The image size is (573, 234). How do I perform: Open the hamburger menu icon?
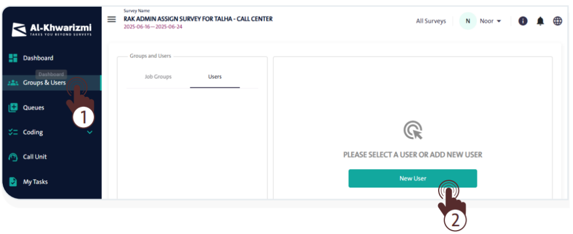click(x=112, y=19)
